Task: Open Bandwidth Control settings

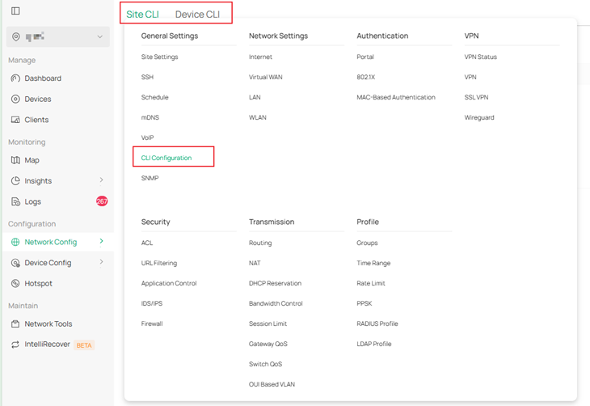Action: (x=276, y=303)
